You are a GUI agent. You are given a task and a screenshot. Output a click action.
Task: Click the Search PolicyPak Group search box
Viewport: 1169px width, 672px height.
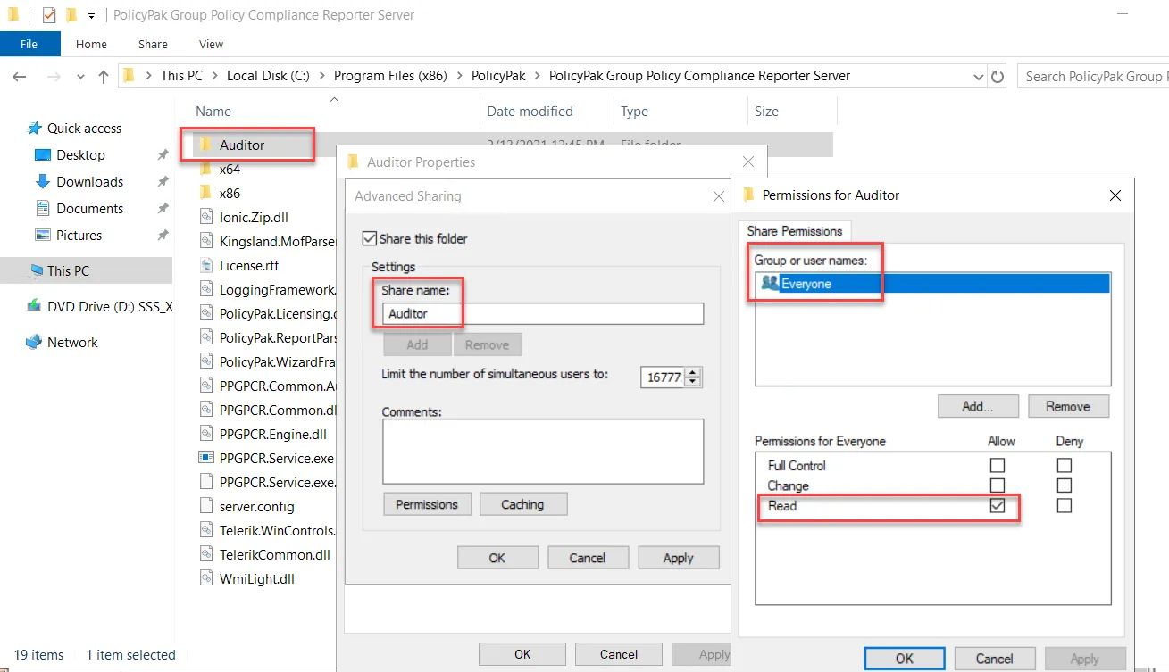coord(1093,77)
